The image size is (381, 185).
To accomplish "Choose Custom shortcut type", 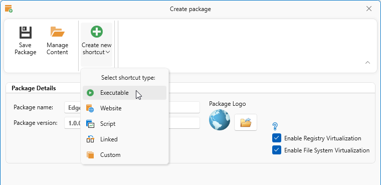I will click(x=124, y=155).
